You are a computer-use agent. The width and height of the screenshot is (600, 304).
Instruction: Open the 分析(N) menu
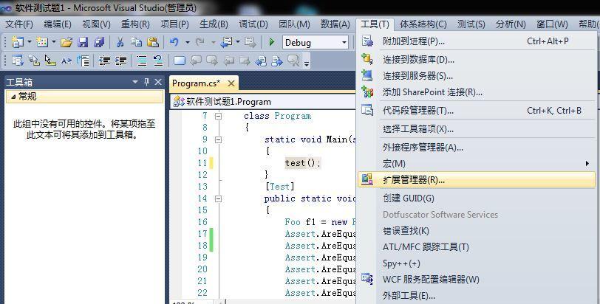point(511,24)
